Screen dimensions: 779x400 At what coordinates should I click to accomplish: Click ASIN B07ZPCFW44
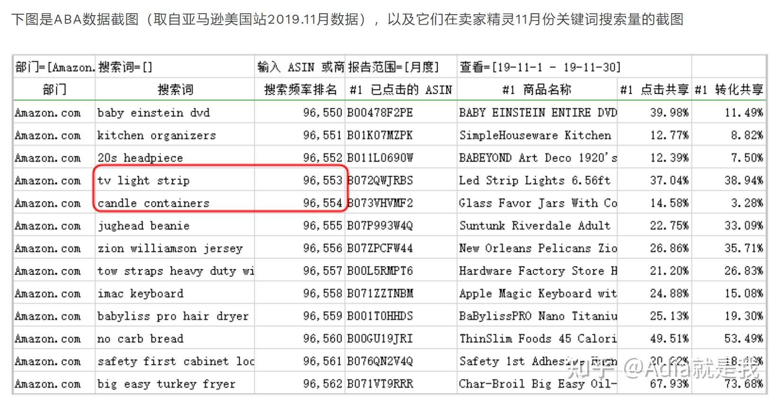click(379, 249)
